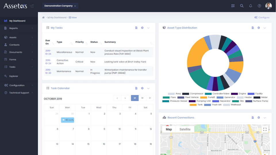The image size is (276, 155).
Task: Select the Satellite map view
Action: coord(185,129)
